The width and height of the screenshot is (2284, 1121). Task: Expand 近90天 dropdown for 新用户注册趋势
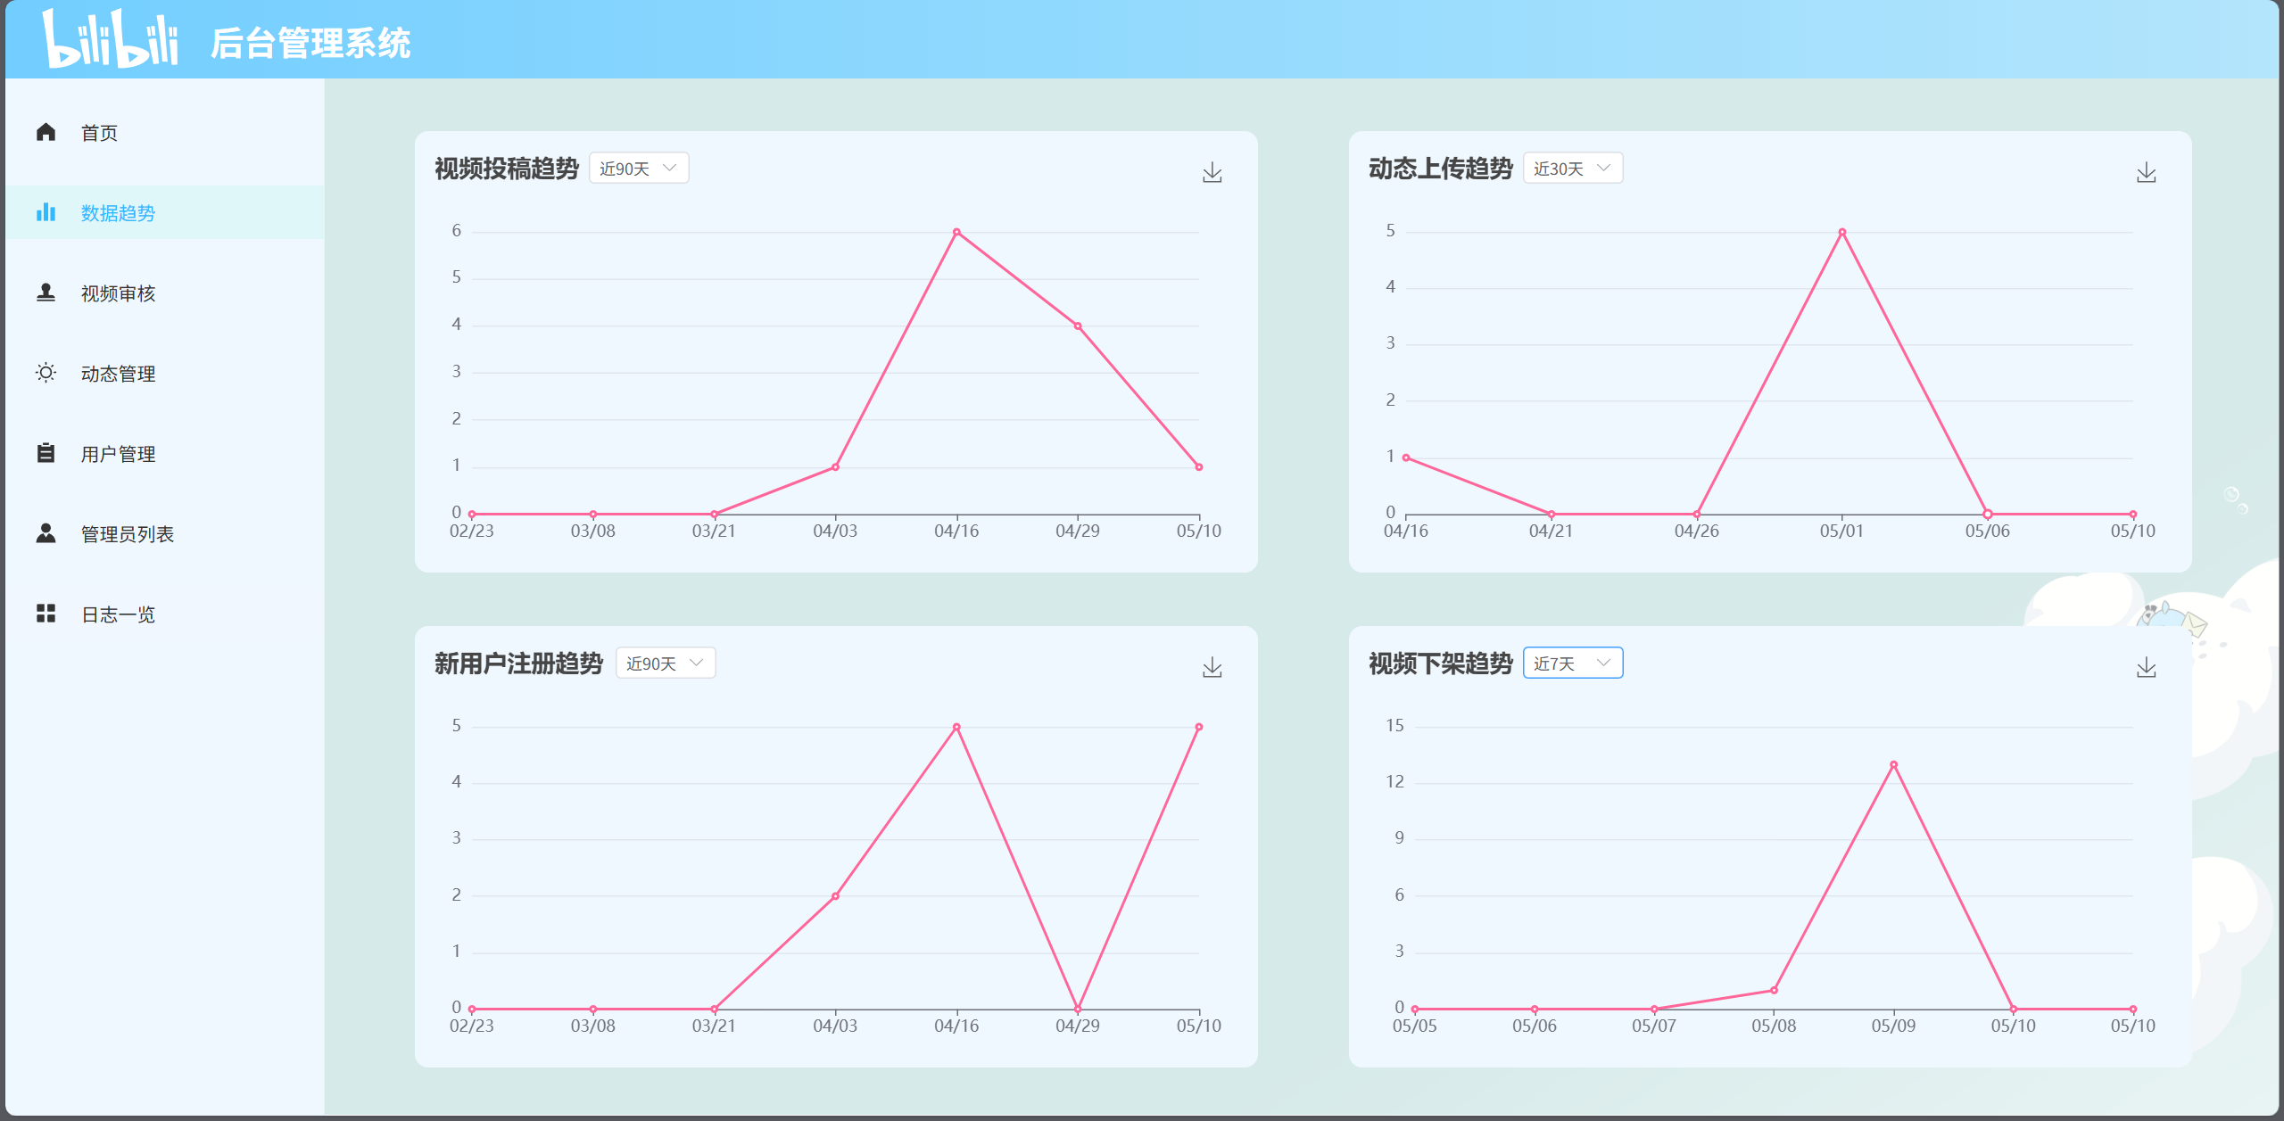pos(666,664)
